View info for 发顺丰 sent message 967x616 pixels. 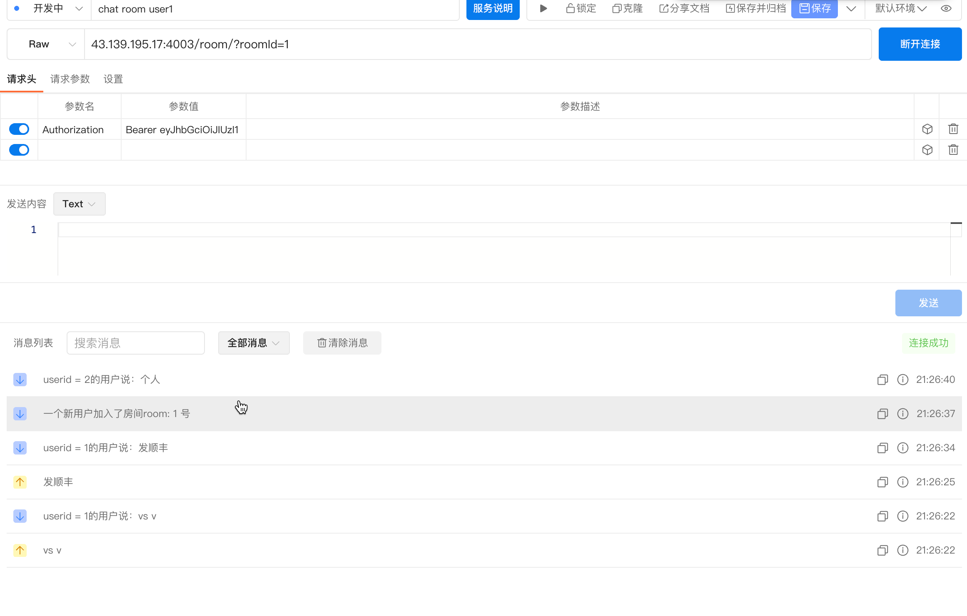[902, 482]
